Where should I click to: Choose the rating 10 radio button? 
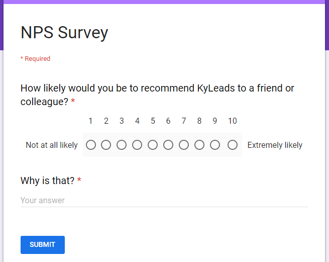point(233,145)
